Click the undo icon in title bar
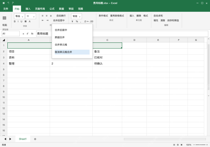This screenshot has width=210, height=147. [8, 3]
